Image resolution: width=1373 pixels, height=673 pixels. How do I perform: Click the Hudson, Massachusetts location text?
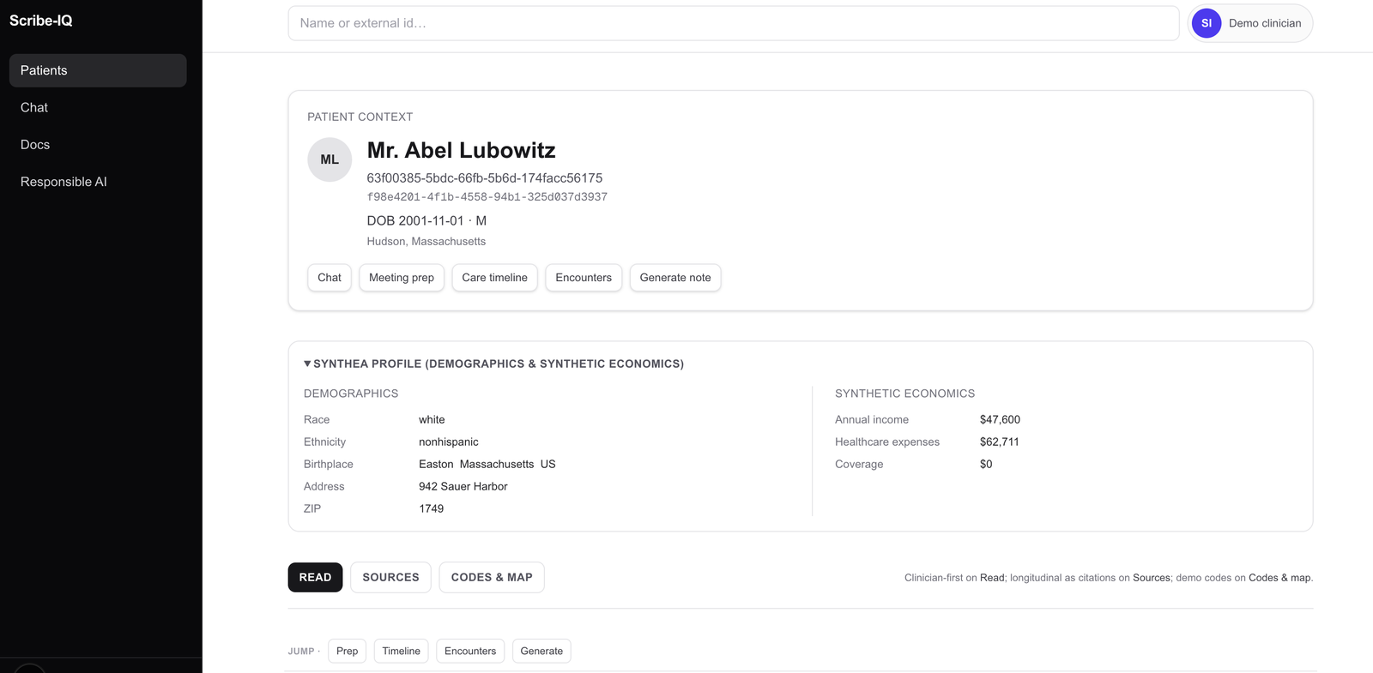426,242
